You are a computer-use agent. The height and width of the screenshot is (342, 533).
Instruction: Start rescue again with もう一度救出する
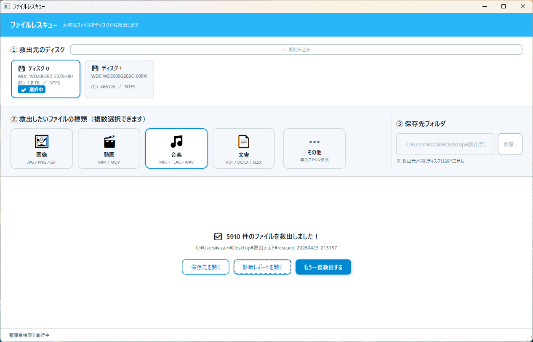point(323,267)
